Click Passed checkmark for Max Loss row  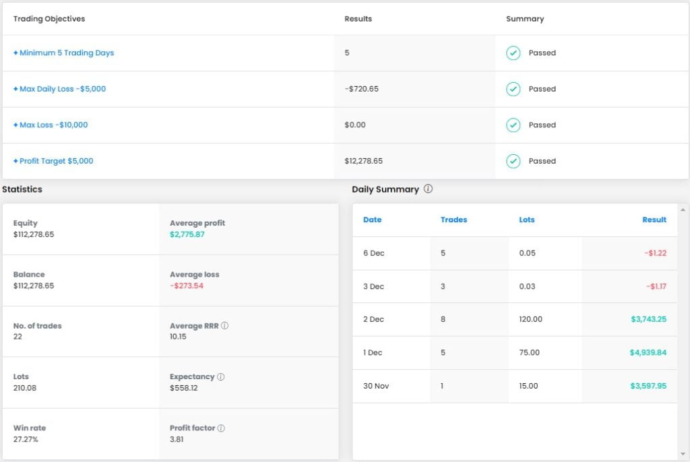tap(513, 125)
